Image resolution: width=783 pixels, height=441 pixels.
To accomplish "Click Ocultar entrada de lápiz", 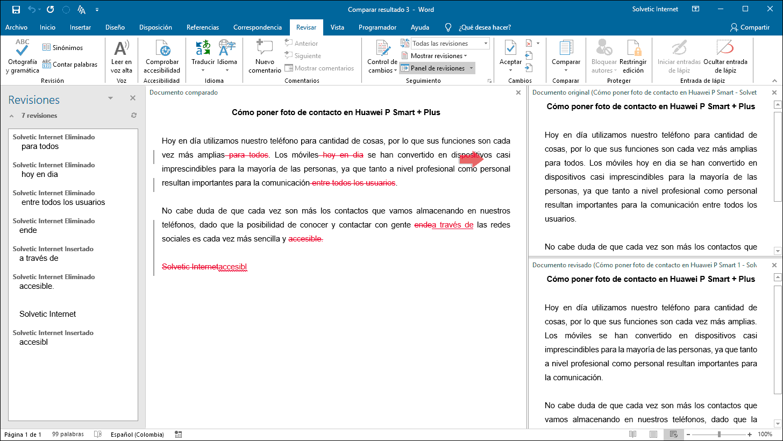I will click(x=725, y=56).
